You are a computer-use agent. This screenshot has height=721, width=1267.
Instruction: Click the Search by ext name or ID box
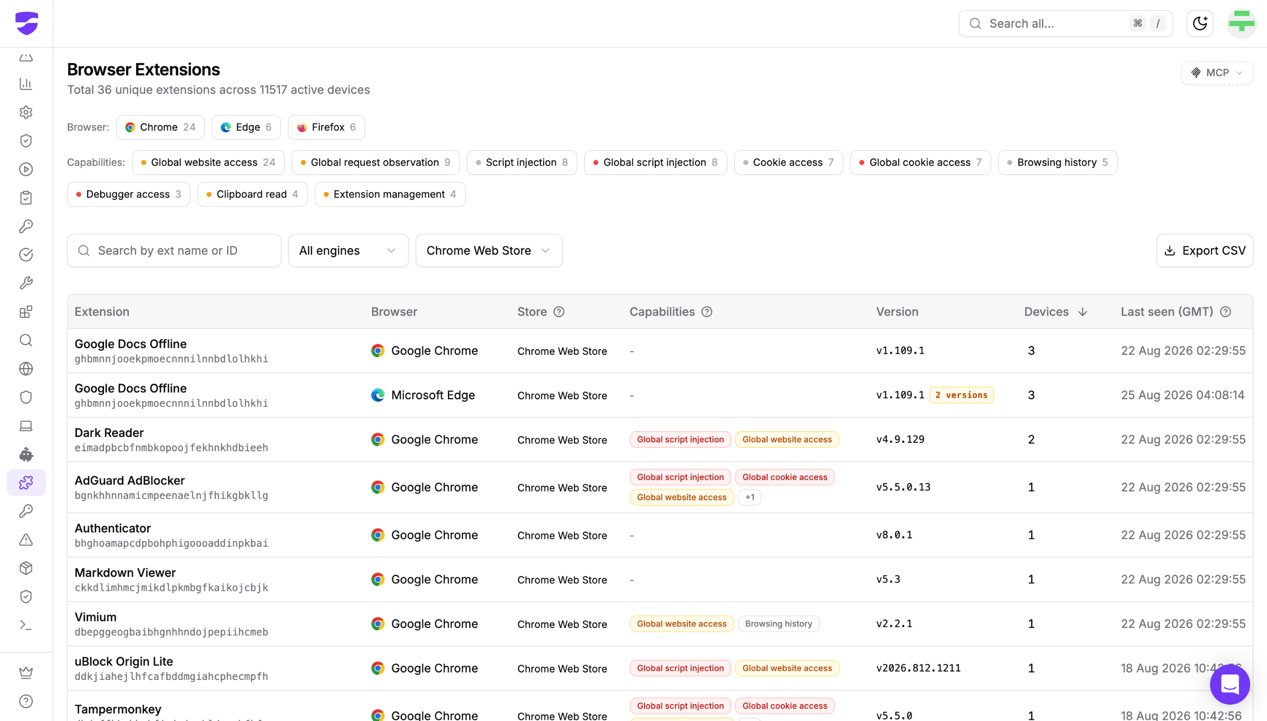point(174,250)
